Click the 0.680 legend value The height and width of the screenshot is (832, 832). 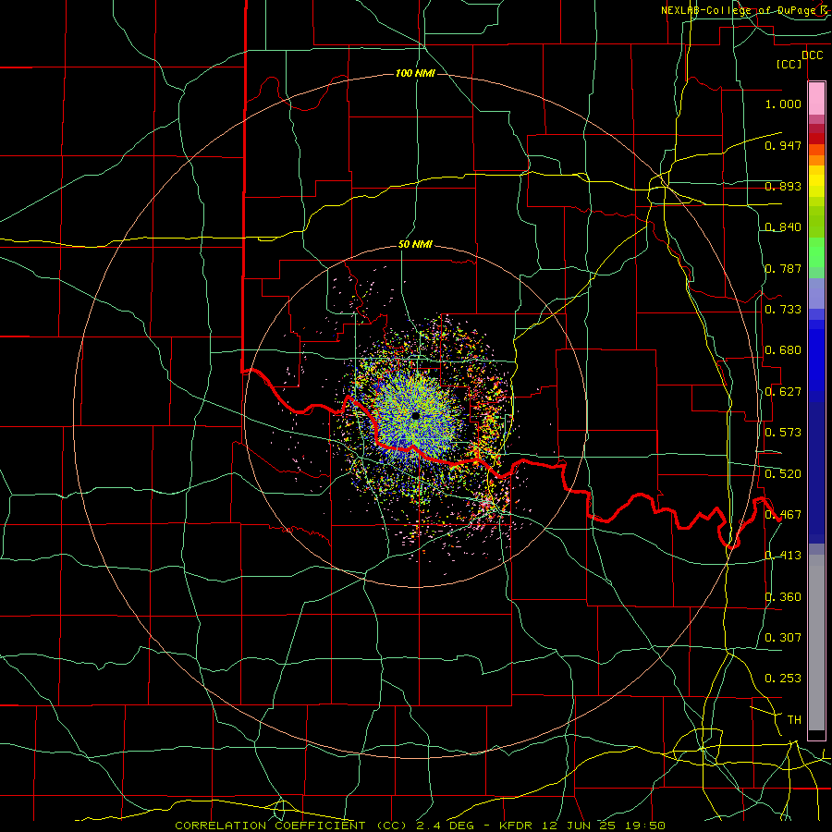tap(783, 350)
